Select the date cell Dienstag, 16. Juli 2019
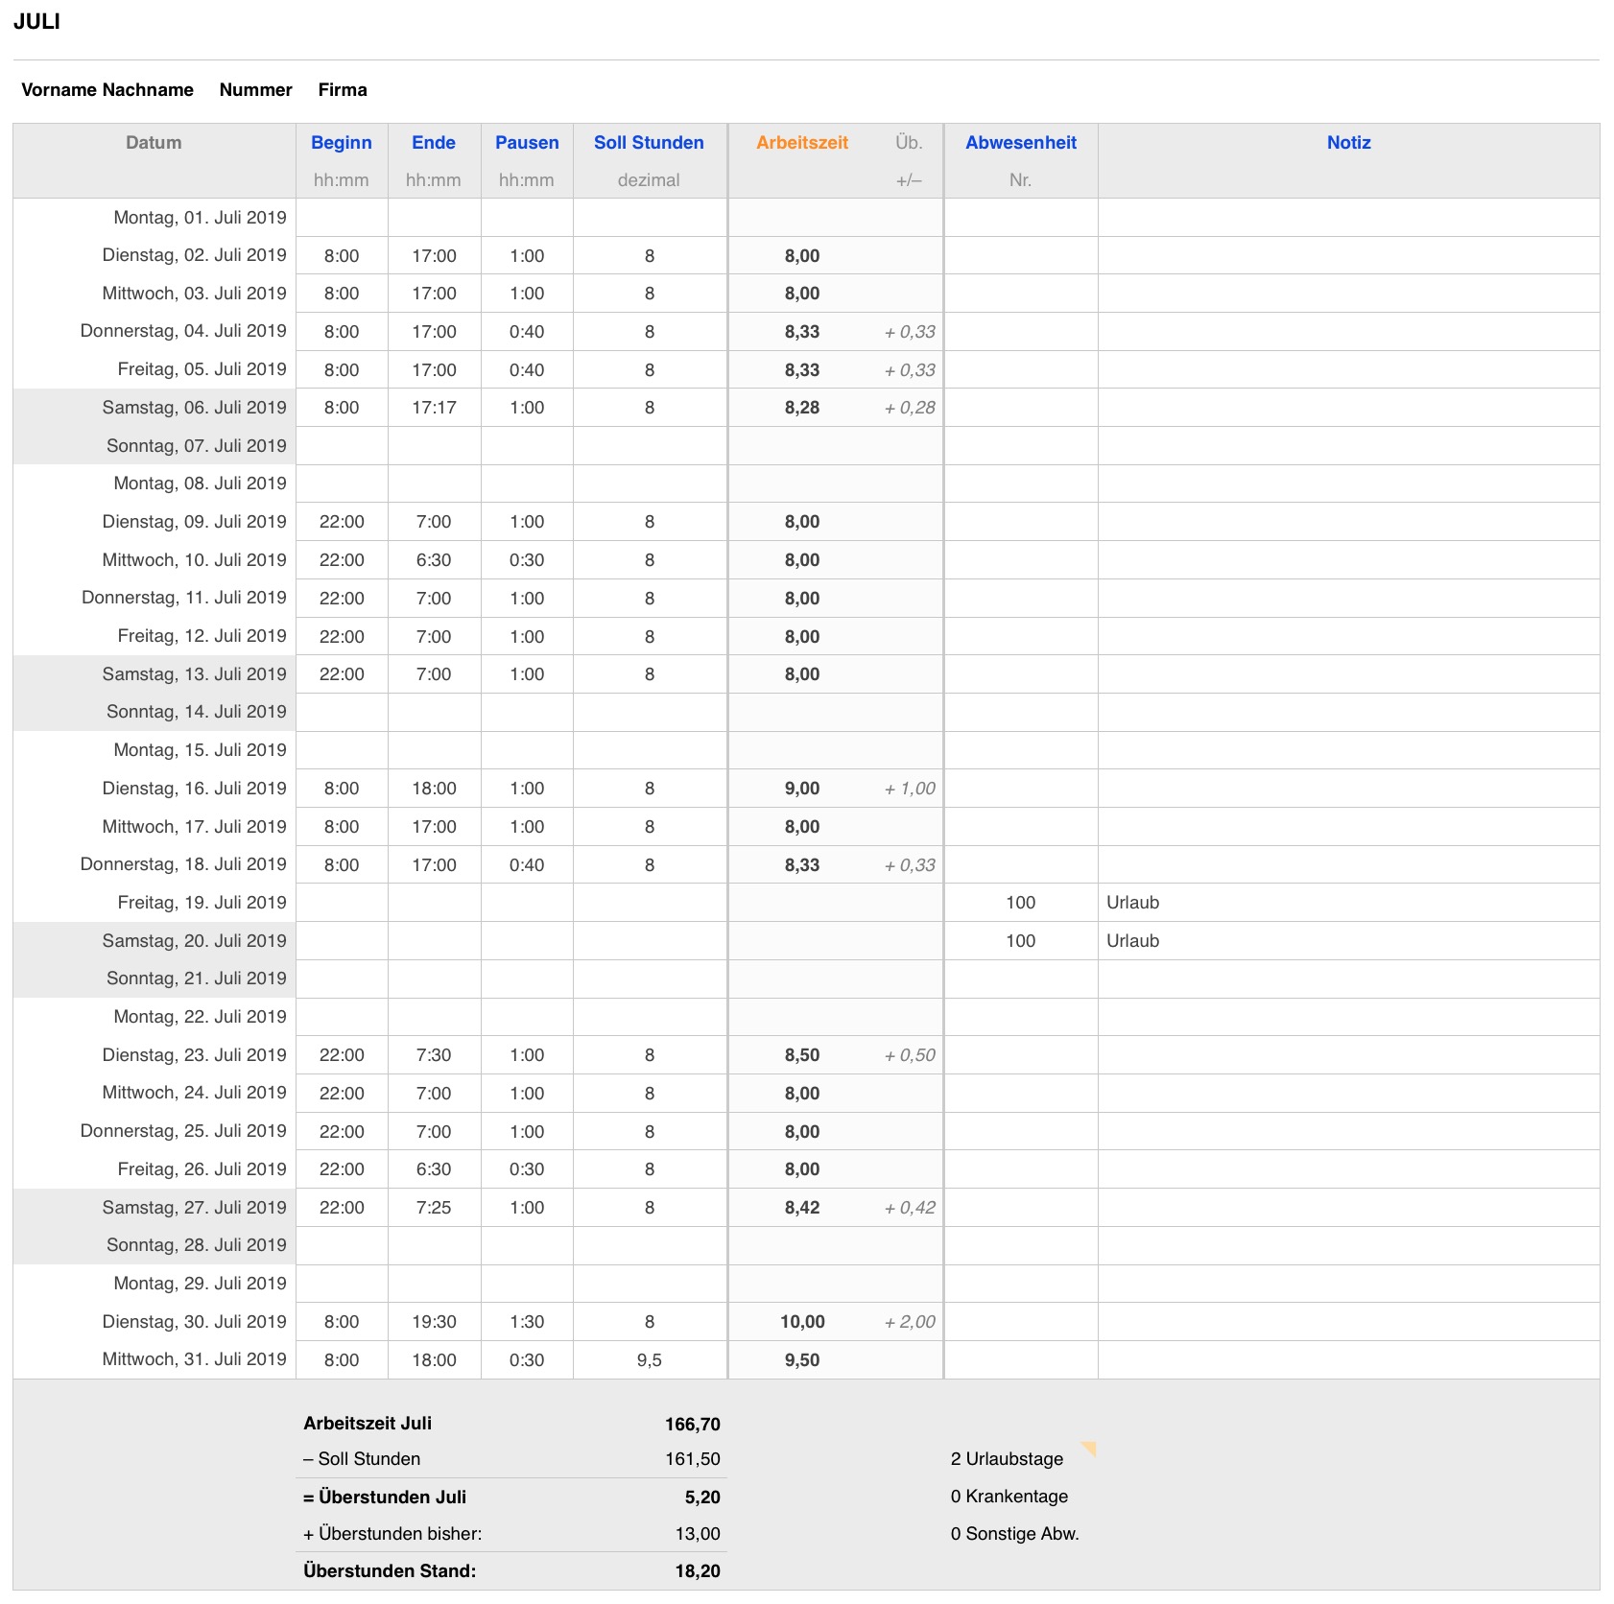1614x1604 pixels. click(x=195, y=789)
